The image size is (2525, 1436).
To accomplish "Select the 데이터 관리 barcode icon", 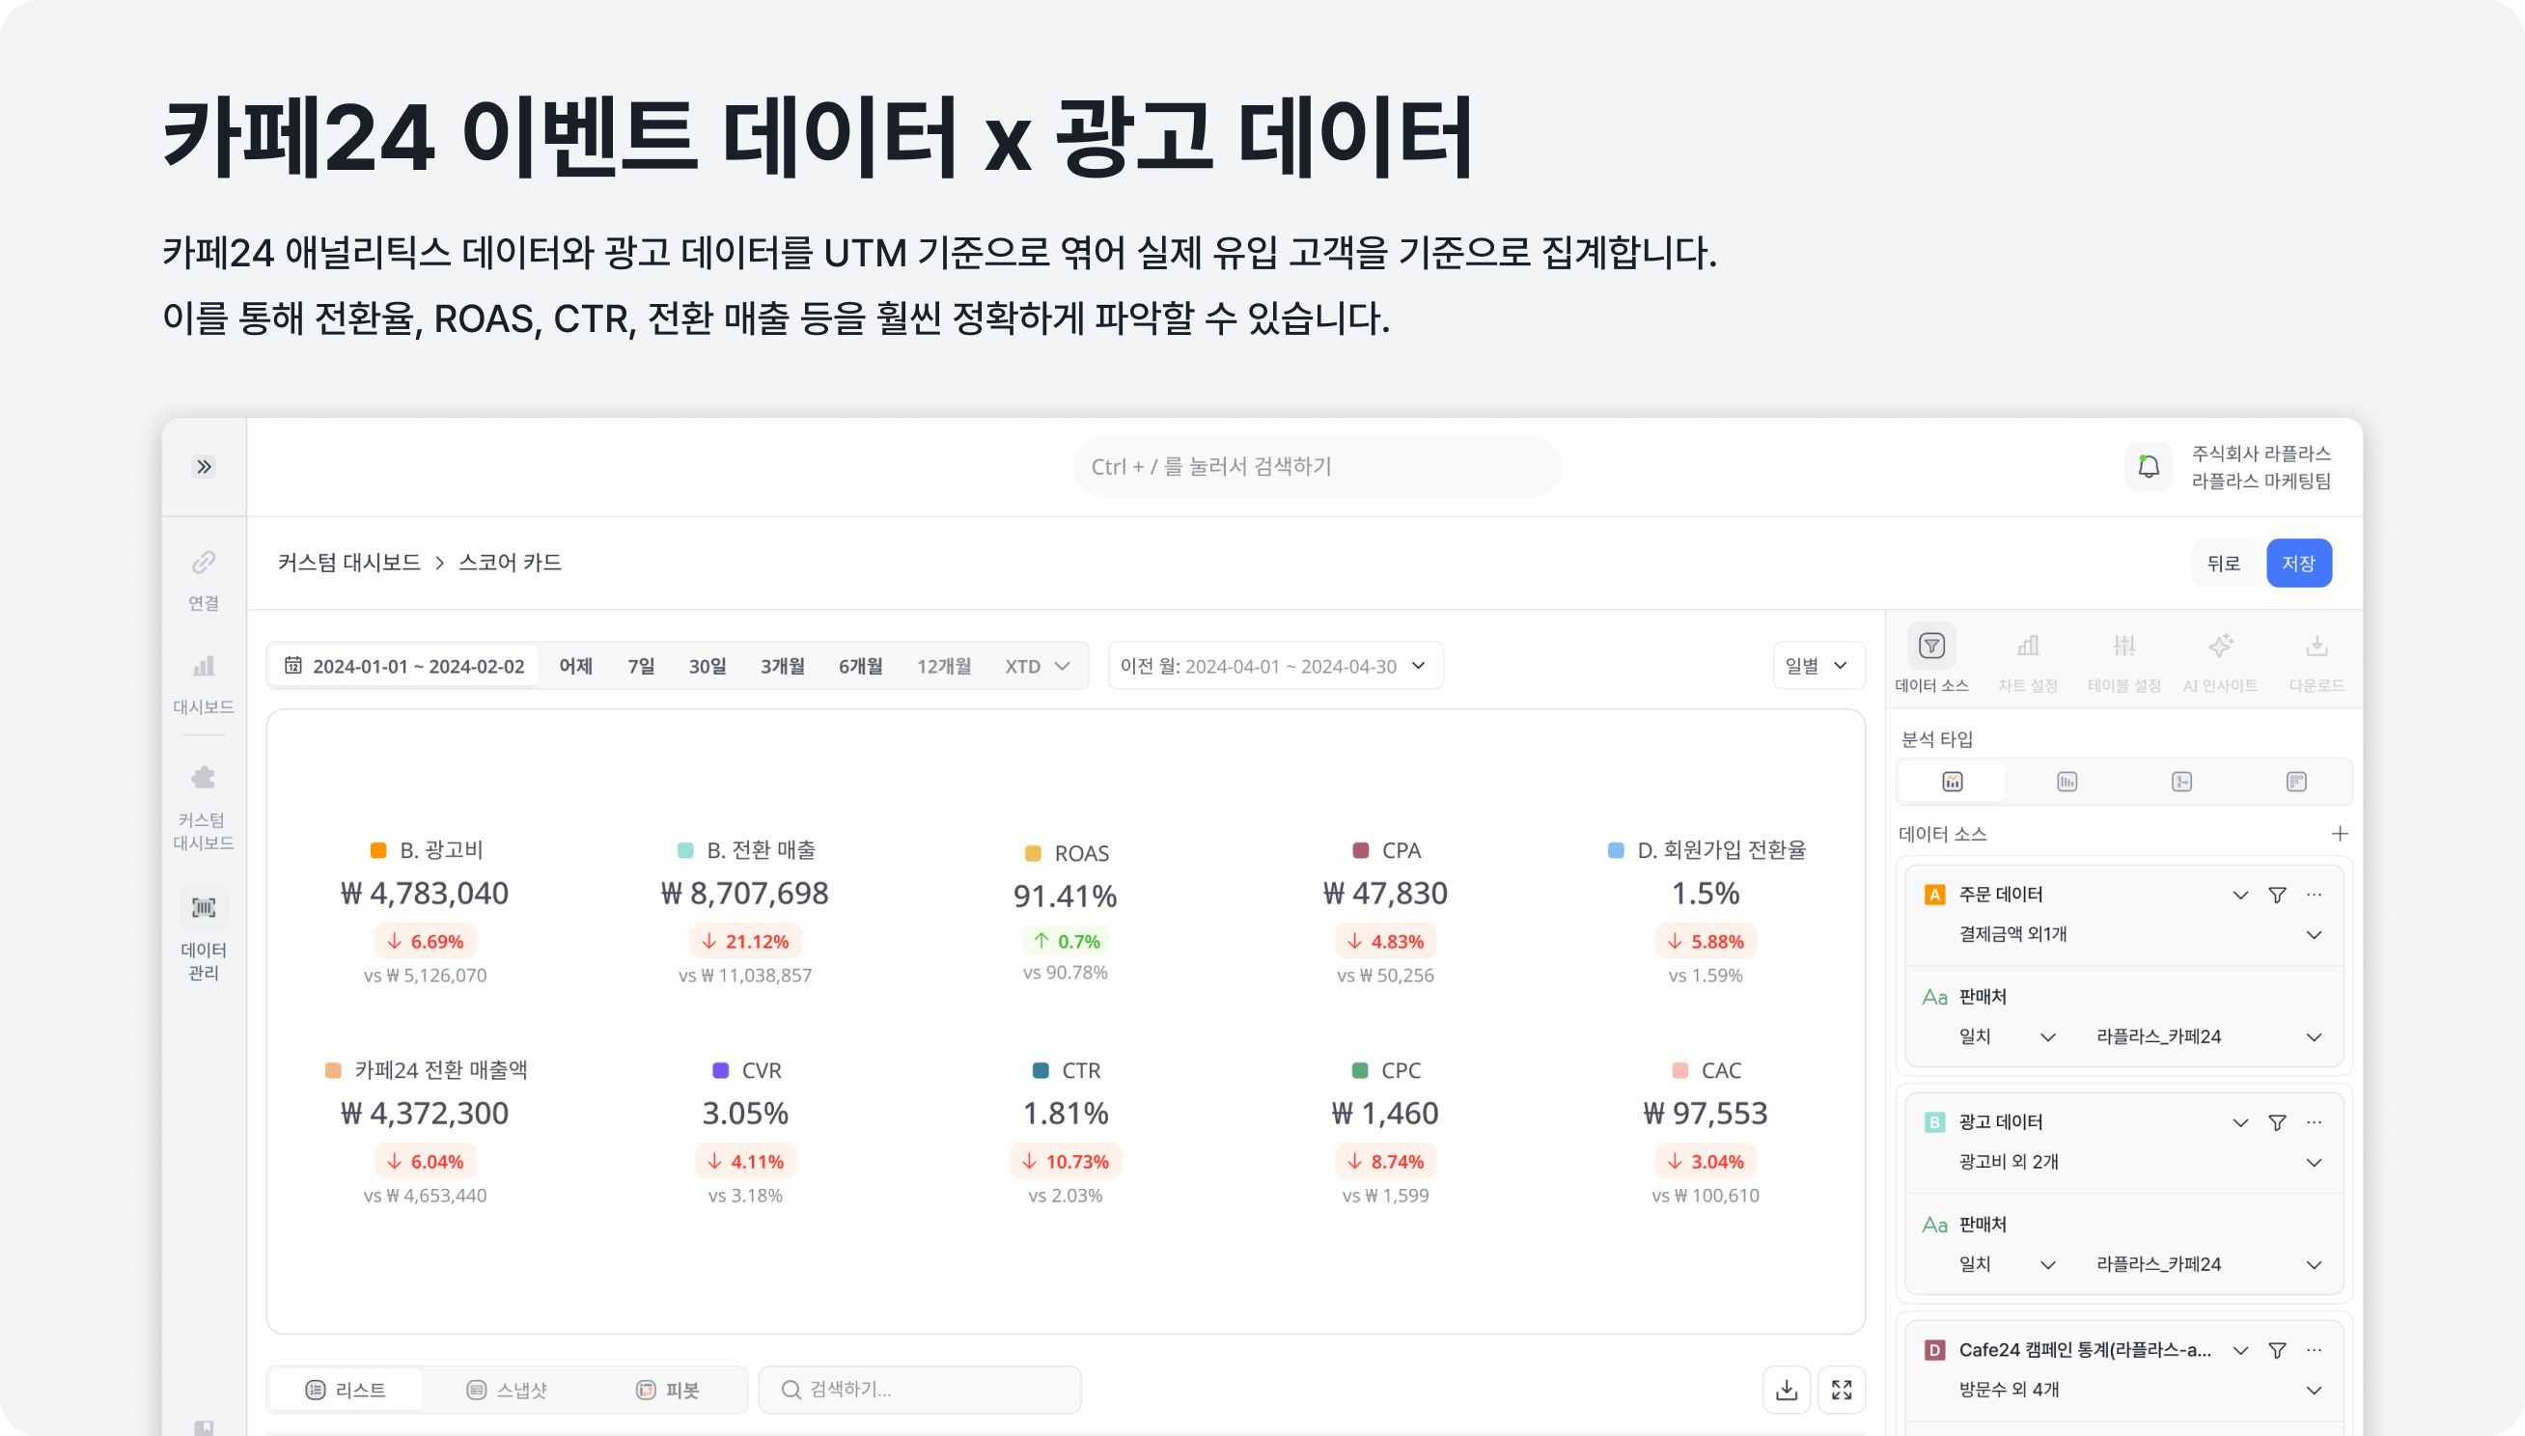I will pyautogui.click(x=204, y=906).
